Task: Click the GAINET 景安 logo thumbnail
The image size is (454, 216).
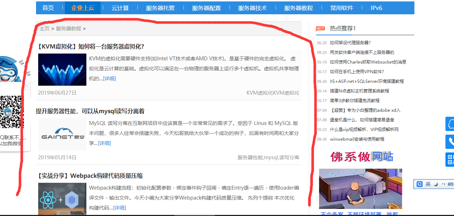Action: pos(62,134)
